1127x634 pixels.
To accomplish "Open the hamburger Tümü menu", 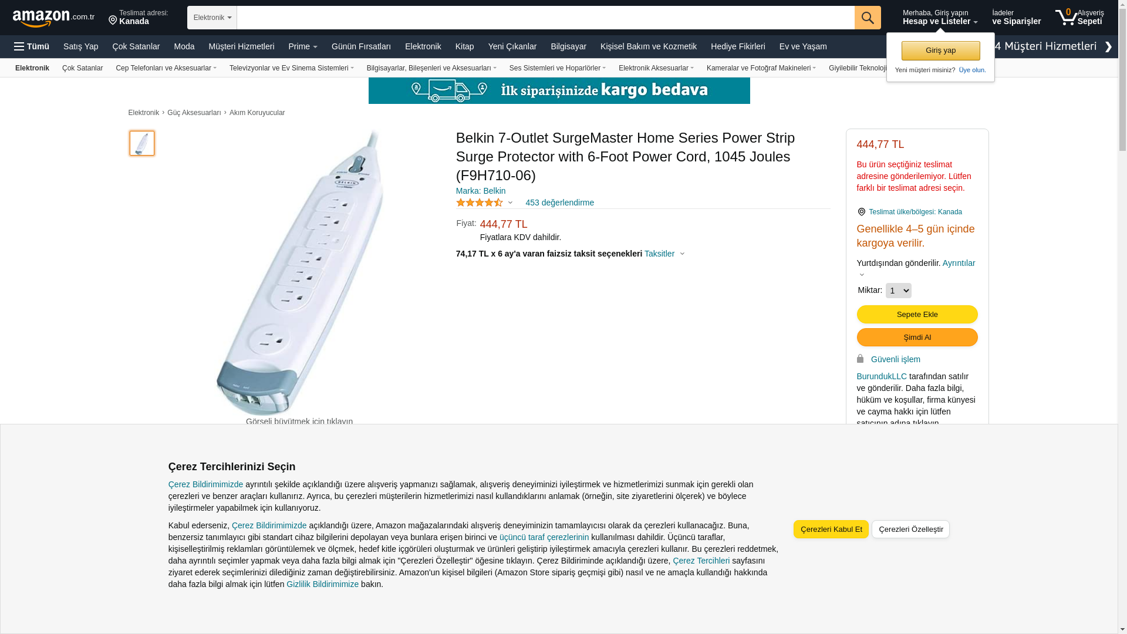I will click(32, 46).
